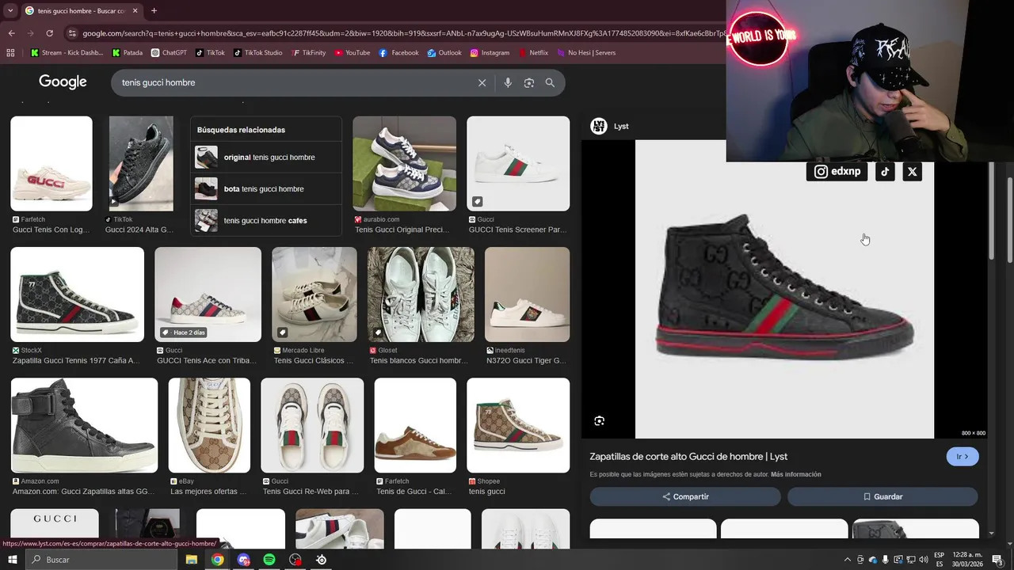Open TikTok 'Gucci 2024 Alta G...' thumbnail

point(141,164)
